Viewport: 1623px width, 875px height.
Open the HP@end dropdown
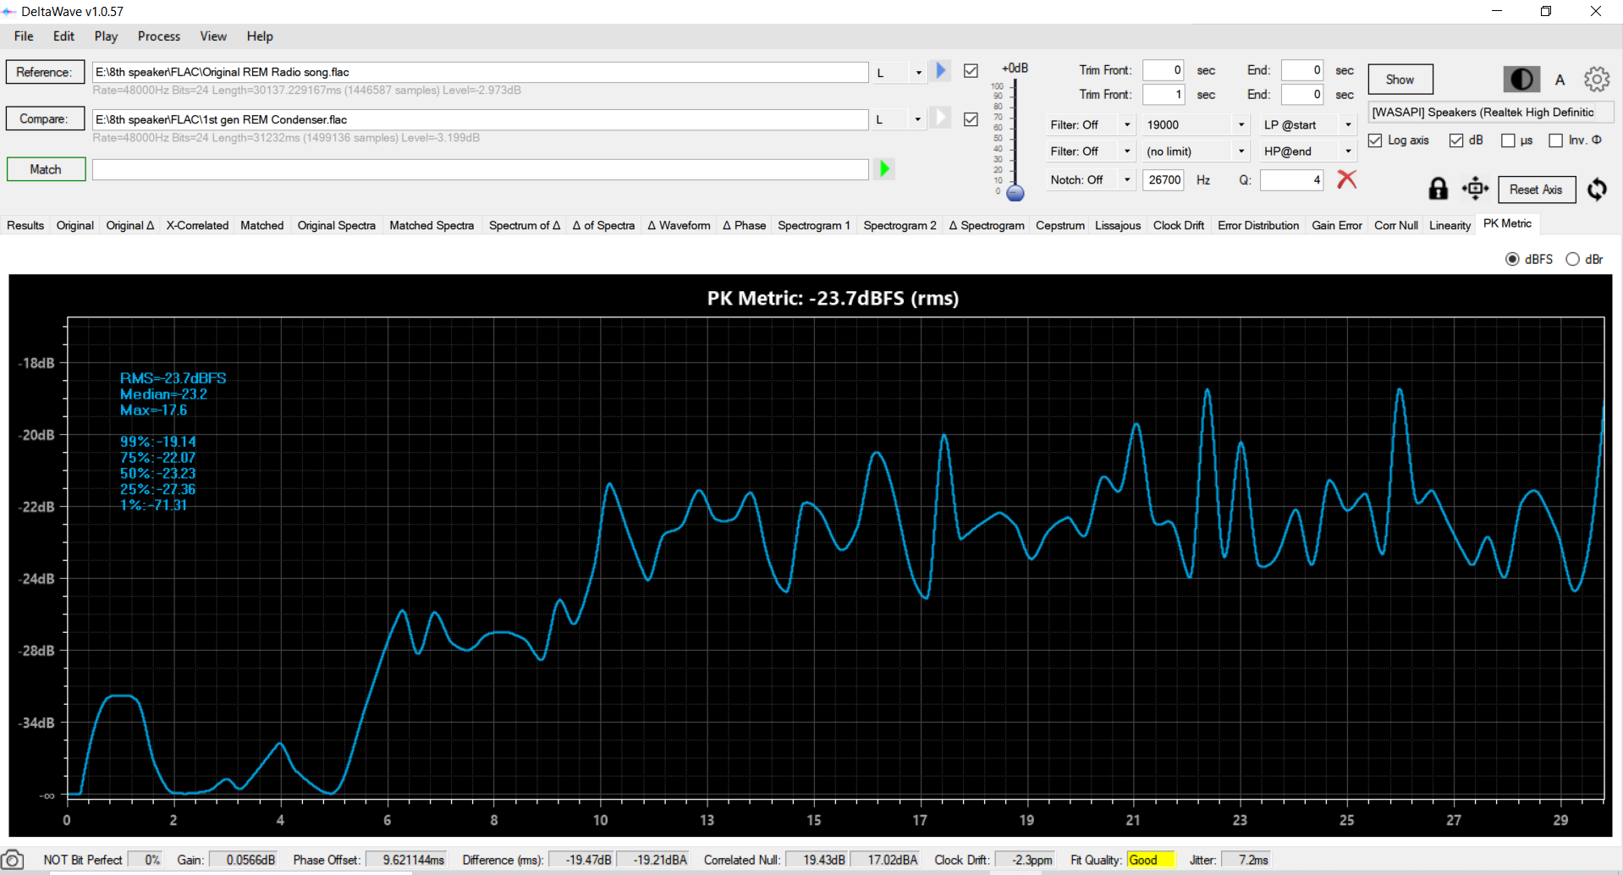(x=1308, y=151)
